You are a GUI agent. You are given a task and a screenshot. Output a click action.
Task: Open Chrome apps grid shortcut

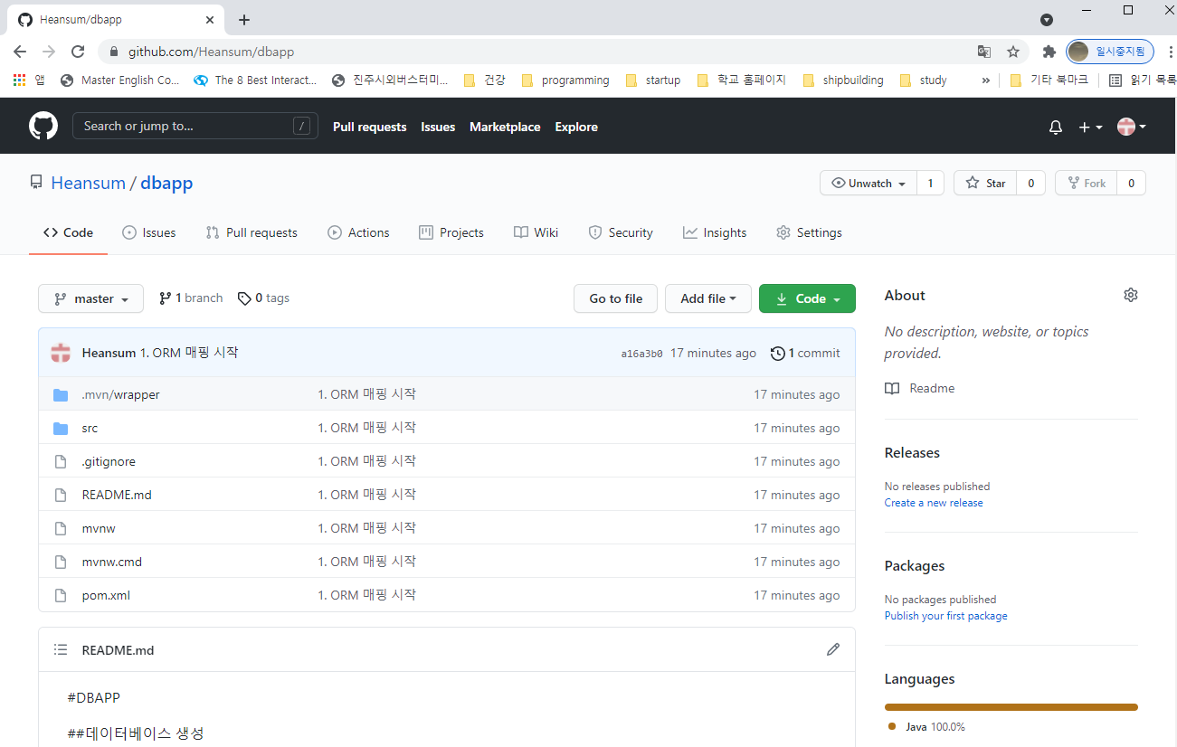[x=19, y=80]
